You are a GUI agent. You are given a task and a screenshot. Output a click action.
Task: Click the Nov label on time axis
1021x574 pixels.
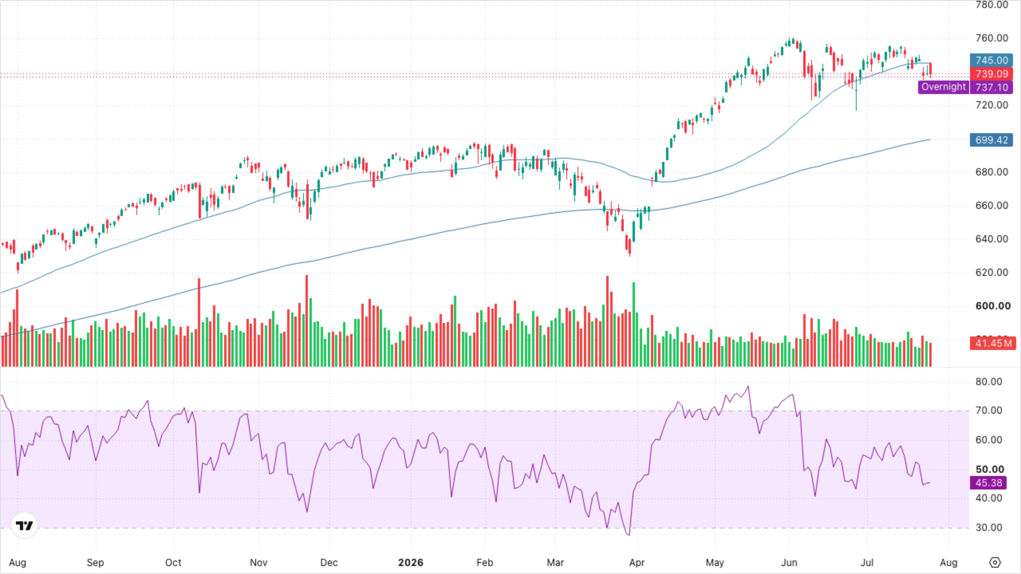coord(258,562)
